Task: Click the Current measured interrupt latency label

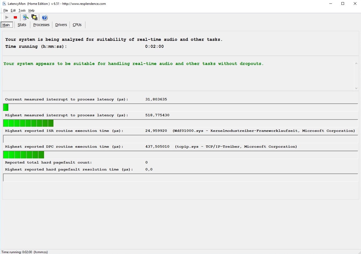Action: click(67, 99)
